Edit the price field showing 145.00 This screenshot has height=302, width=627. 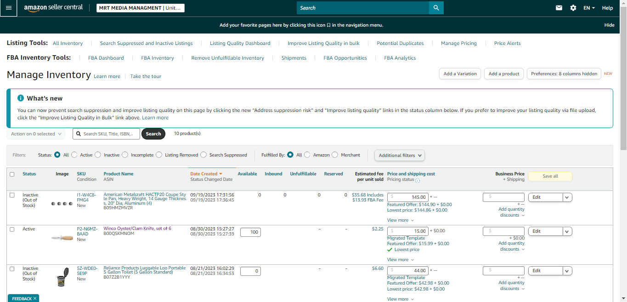[408, 197]
